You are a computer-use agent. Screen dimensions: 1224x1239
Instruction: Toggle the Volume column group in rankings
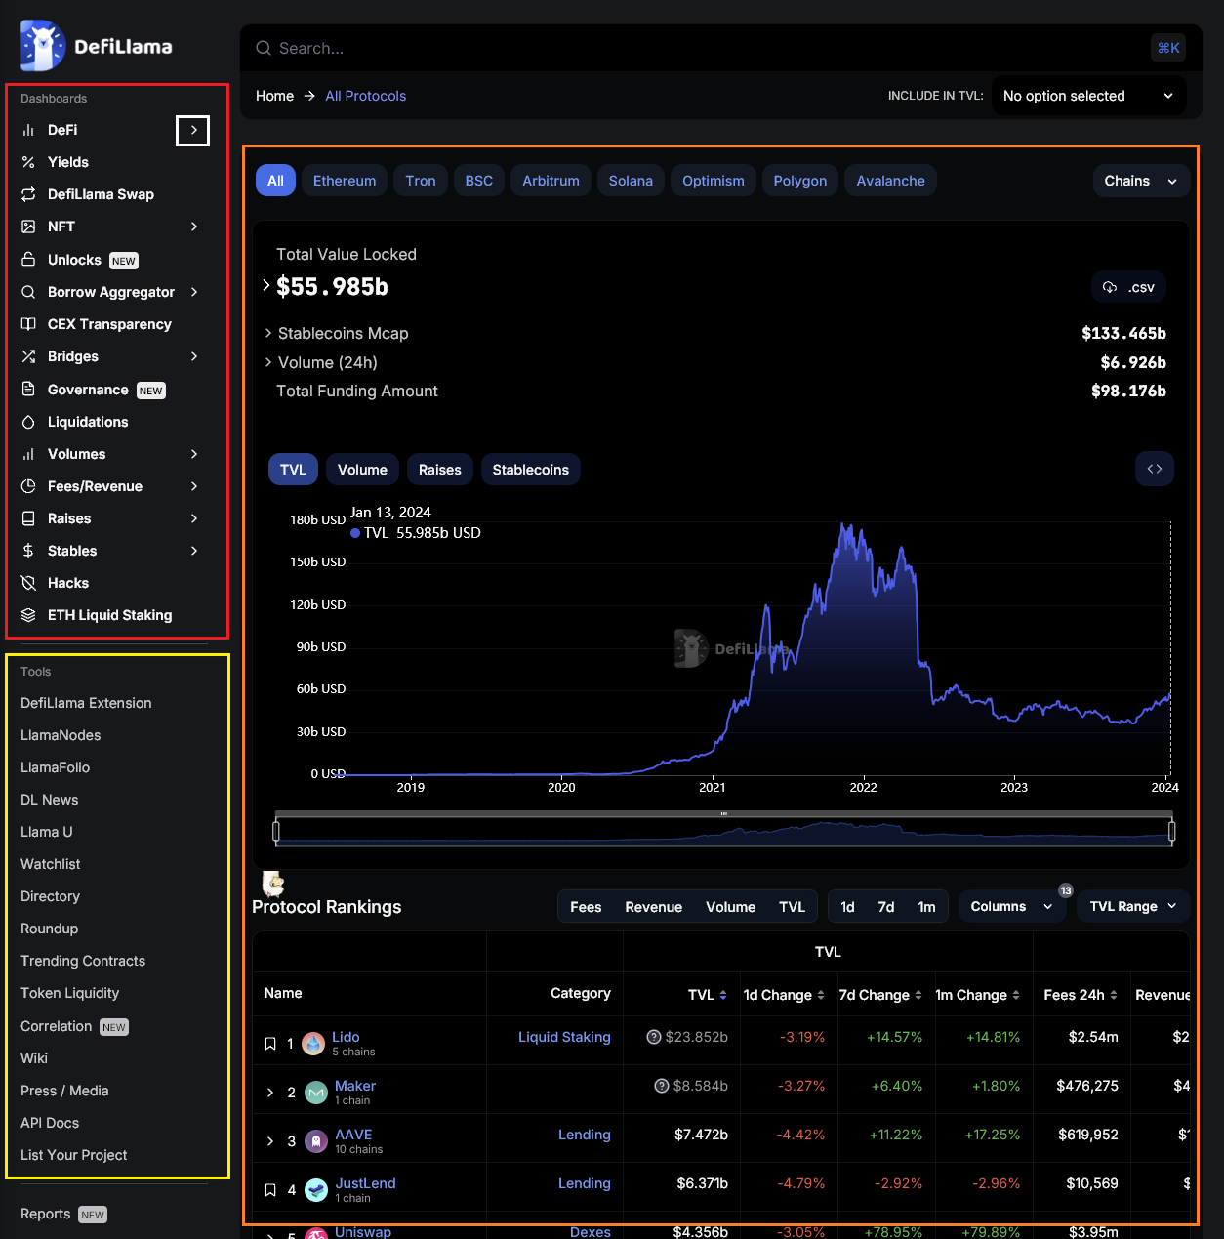[x=731, y=907]
